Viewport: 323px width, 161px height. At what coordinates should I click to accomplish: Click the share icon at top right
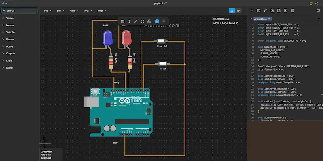(317, 4)
